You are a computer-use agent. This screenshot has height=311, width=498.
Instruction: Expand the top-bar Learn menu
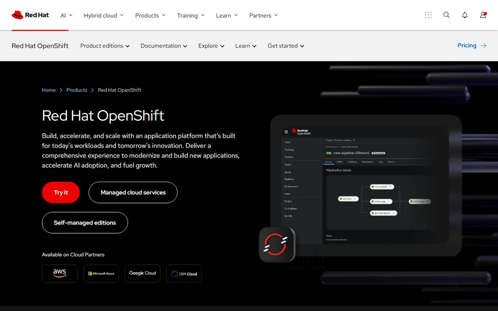pos(227,15)
